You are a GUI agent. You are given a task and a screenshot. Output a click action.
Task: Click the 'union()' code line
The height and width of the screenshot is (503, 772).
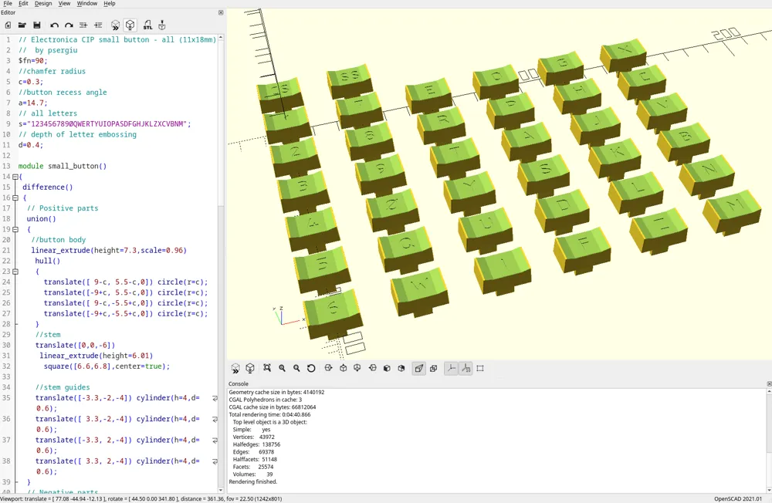(x=42, y=219)
